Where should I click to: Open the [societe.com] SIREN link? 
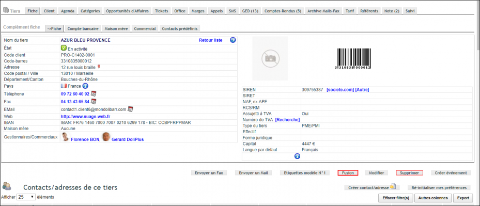pyautogui.click(x=340, y=90)
